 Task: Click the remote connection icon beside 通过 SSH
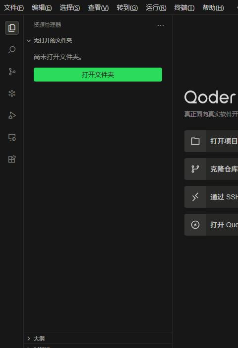195,197
